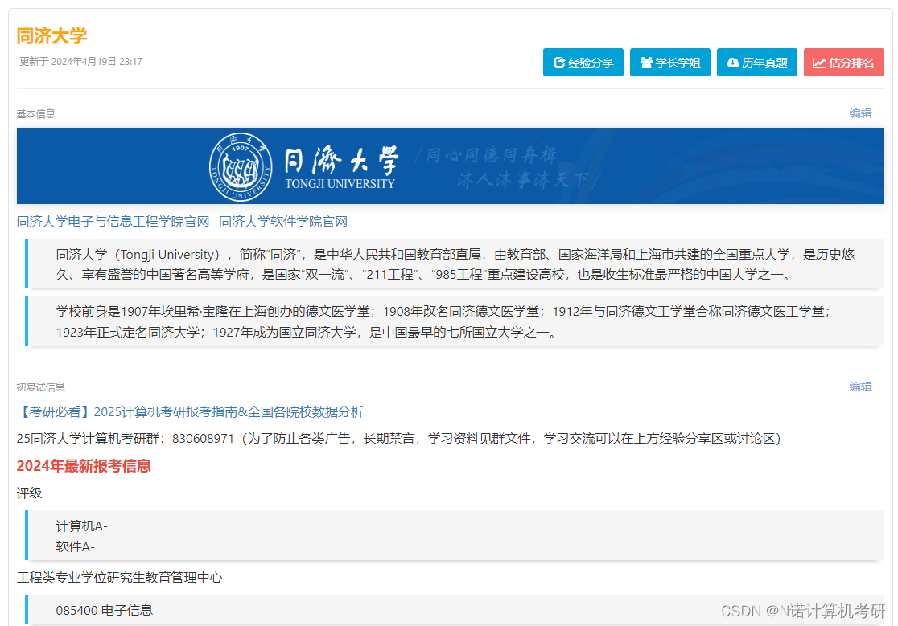Click the 历年真题 download button
Image resolution: width=898 pixels, height=626 pixels.
(x=757, y=63)
